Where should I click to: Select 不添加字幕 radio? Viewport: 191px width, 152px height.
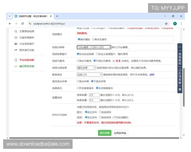[x=92, y=81]
